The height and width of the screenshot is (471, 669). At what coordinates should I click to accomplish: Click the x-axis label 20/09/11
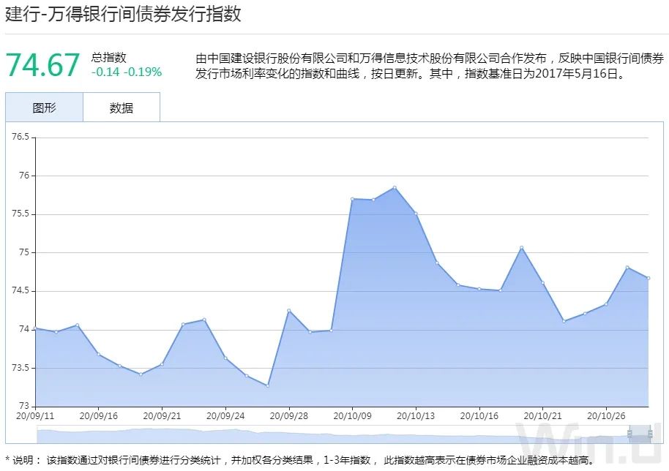point(35,415)
